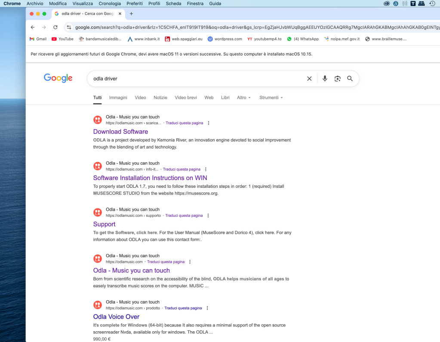Switch to the Immagini tab
Screen dimensions: 440x342
point(118,98)
